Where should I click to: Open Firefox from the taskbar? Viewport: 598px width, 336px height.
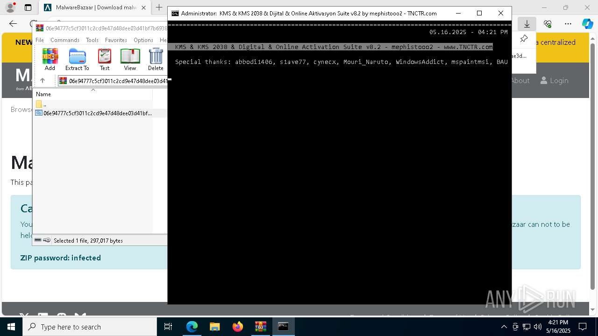[238, 327]
